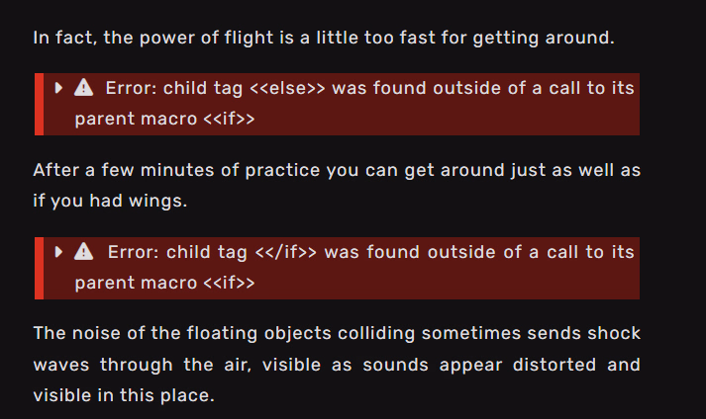Expand the <</if>> error disclosure triangle
The width and height of the screenshot is (706, 419).
tap(59, 252)
